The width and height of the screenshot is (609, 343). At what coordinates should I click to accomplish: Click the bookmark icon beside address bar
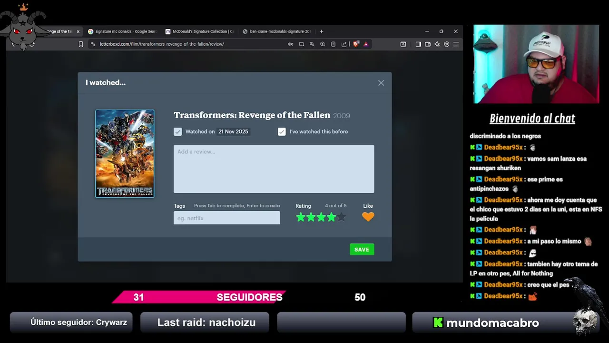pyautogui.click(x=81, y=44)
